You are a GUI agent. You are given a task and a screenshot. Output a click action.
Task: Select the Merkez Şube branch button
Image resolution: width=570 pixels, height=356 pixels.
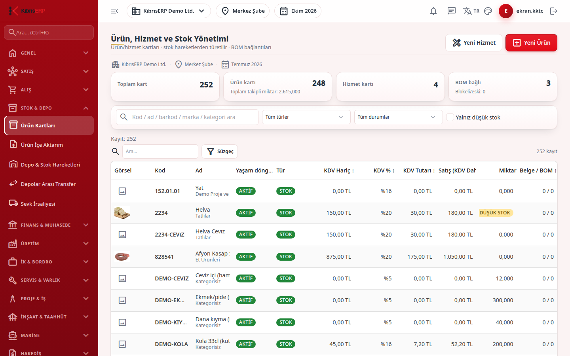tap(243, 11)
